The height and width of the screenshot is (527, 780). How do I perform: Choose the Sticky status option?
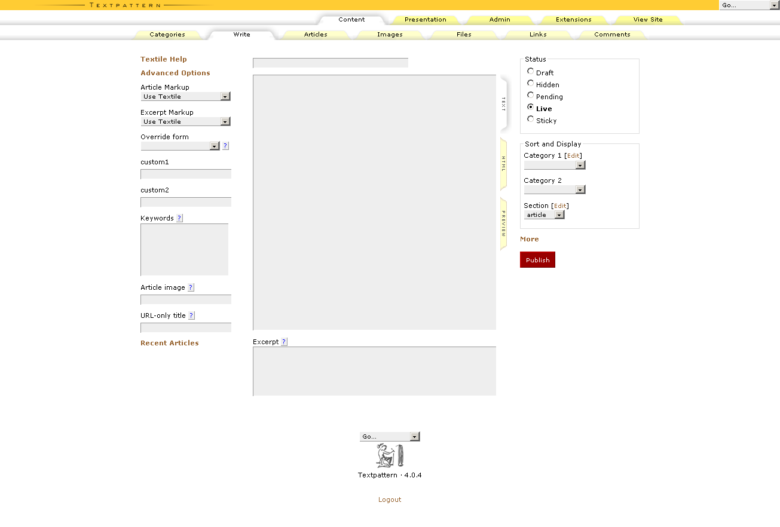[530, 119]
